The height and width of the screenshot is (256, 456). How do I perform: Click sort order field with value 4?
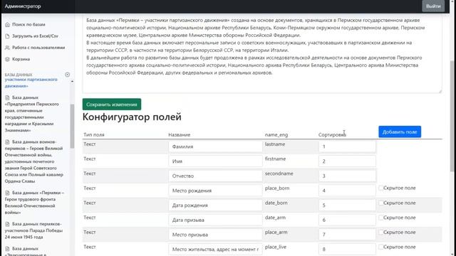pos(347,191)
